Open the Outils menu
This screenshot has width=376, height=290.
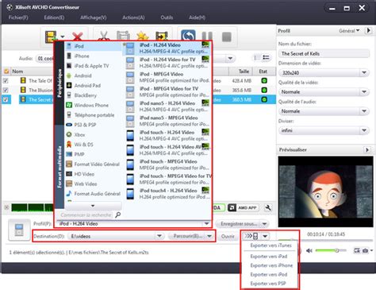coord(167,17)
